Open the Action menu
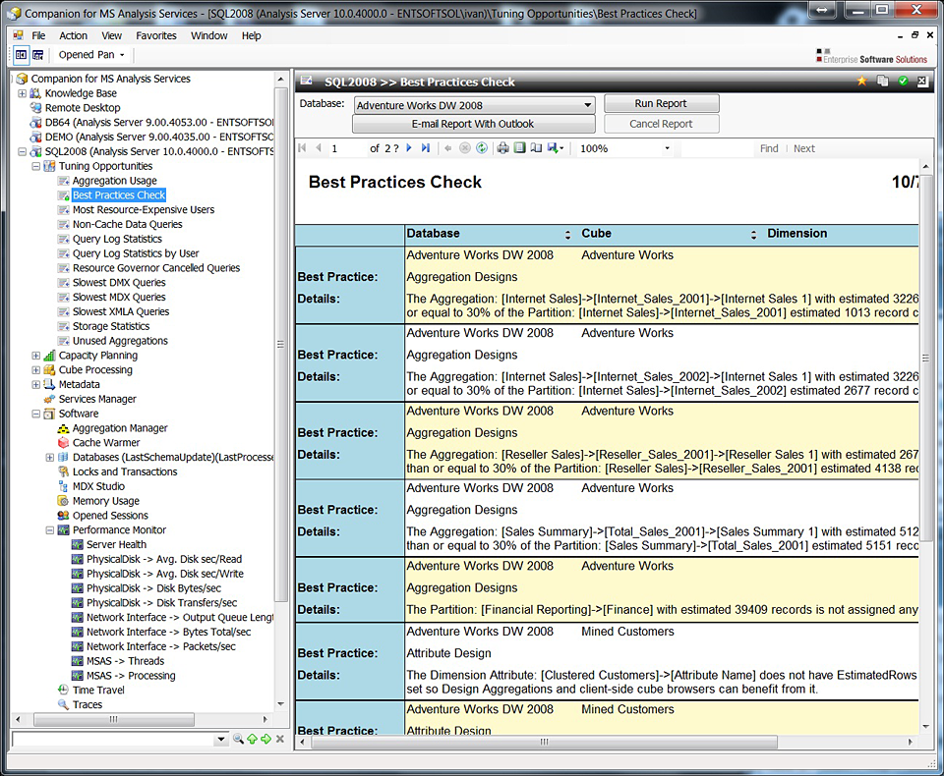Screen dimensions: 944x776 point(73,36)
